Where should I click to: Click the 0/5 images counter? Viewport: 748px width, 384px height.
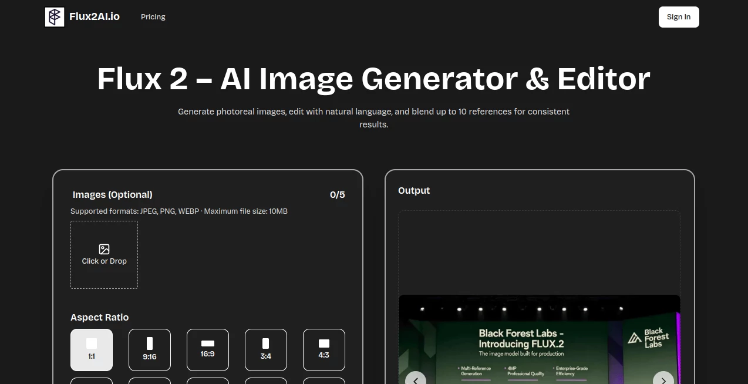(x=338, y=194)
